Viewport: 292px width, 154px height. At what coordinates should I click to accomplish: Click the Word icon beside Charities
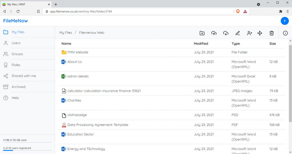(64, 100)
